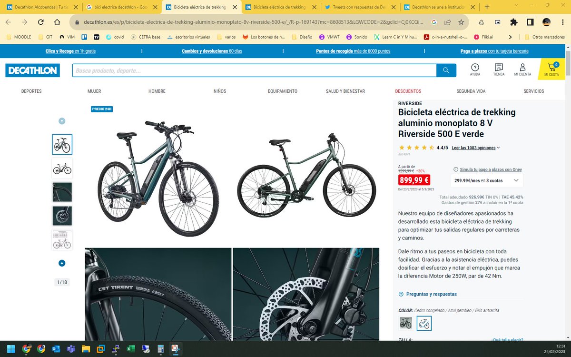Screen dimensions: 571x357
Task: Bookmark this page with the star icon
Action: tap(461, 22)
